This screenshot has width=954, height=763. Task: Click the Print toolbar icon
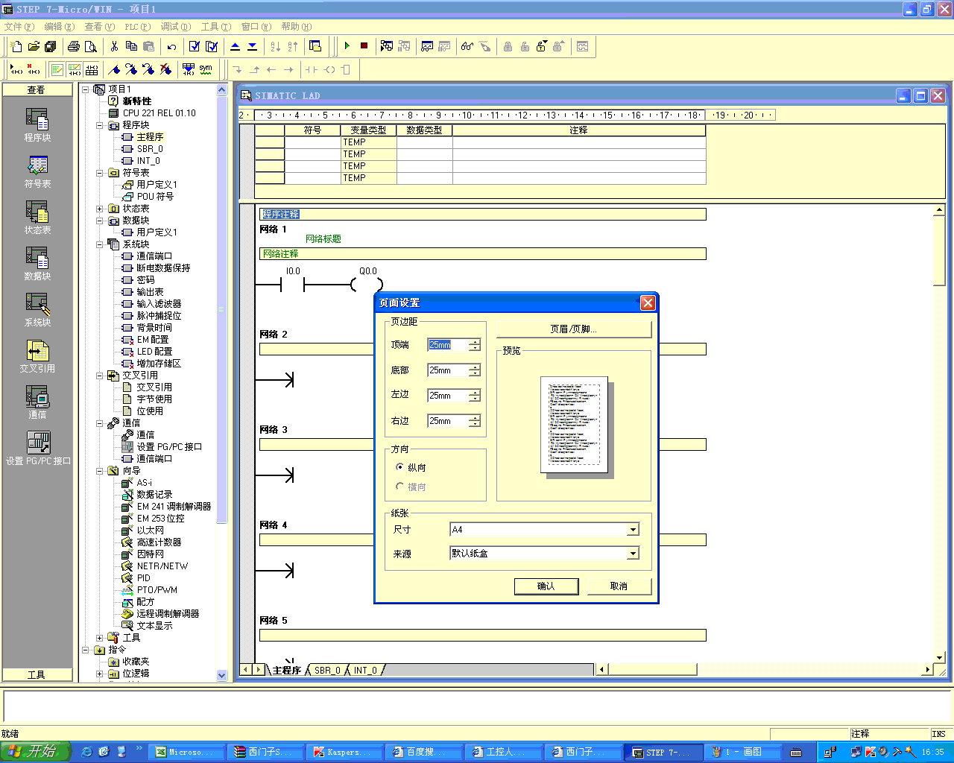73,46
